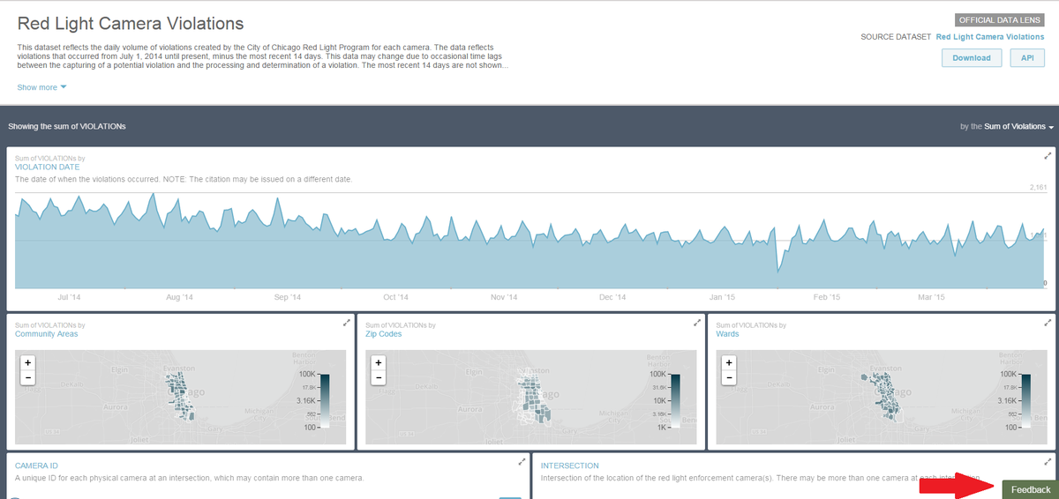Click the Sep '14 timeline label
Viewport: 1059px width, 499px height.
[x=288, y=297]
